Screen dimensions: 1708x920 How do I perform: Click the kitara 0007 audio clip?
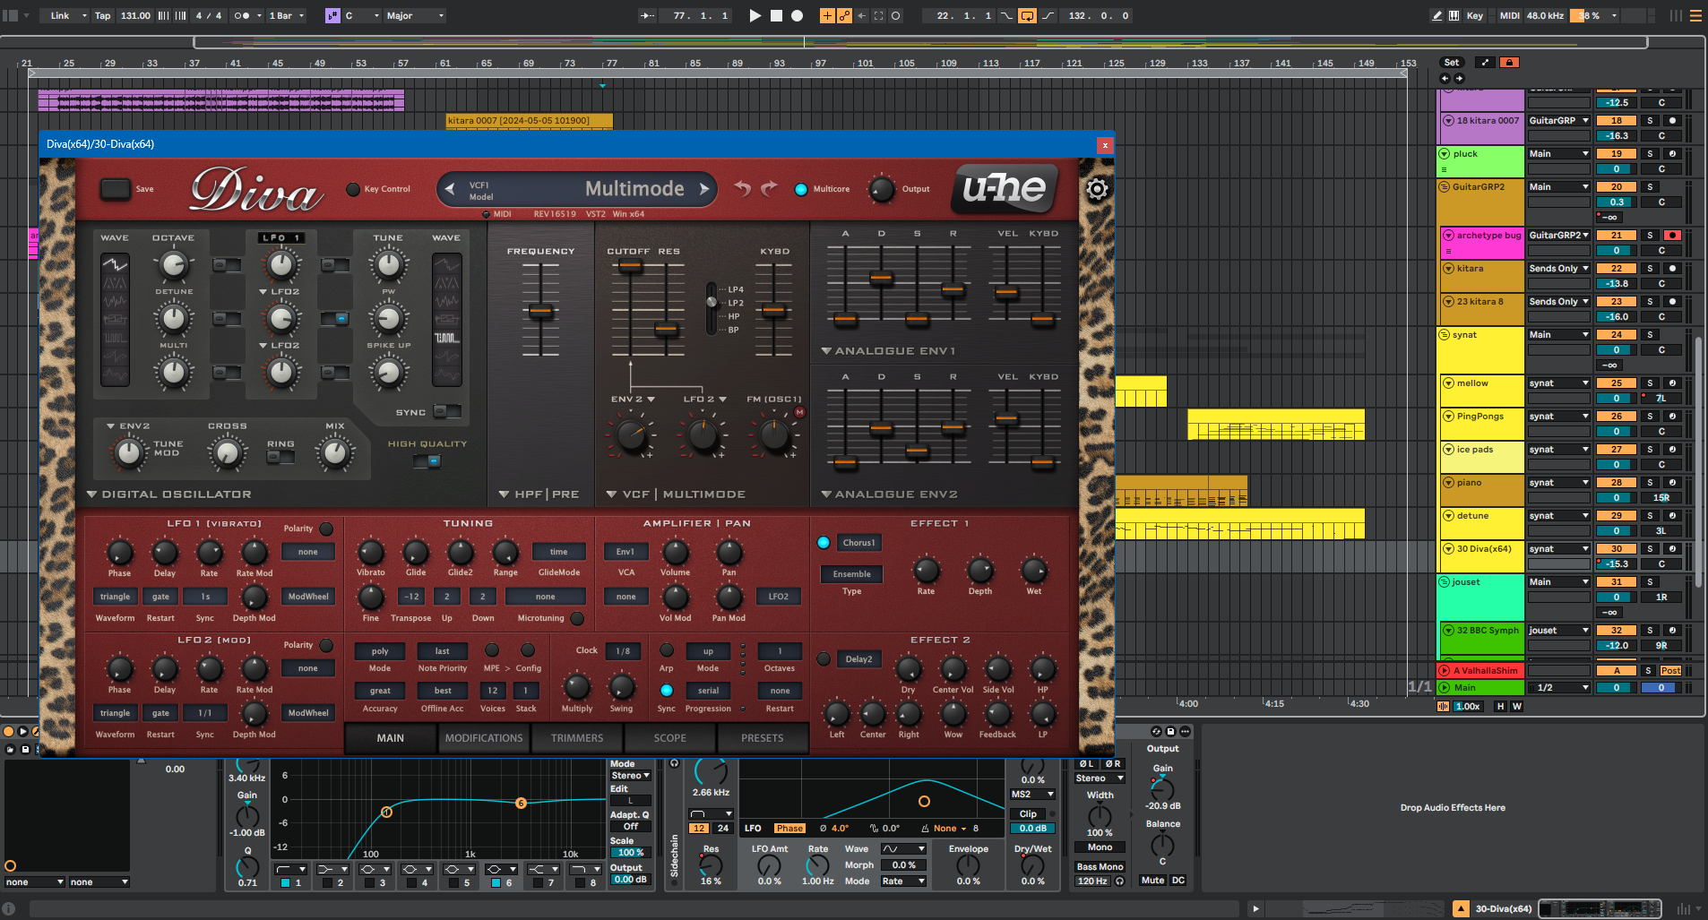click(x=529, y=121)
